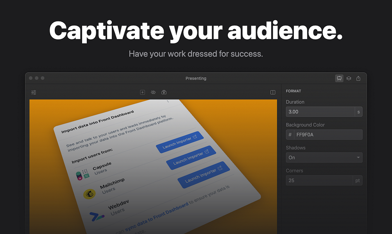392x234 pixels.
Task: Click the Corners field showing 25
Action: pos(319,180)
